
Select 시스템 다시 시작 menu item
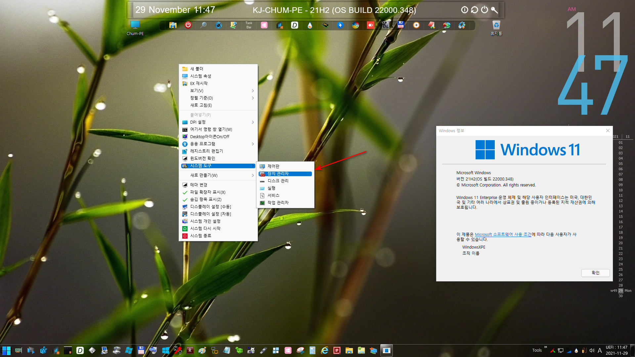click(x=218, y=228)
